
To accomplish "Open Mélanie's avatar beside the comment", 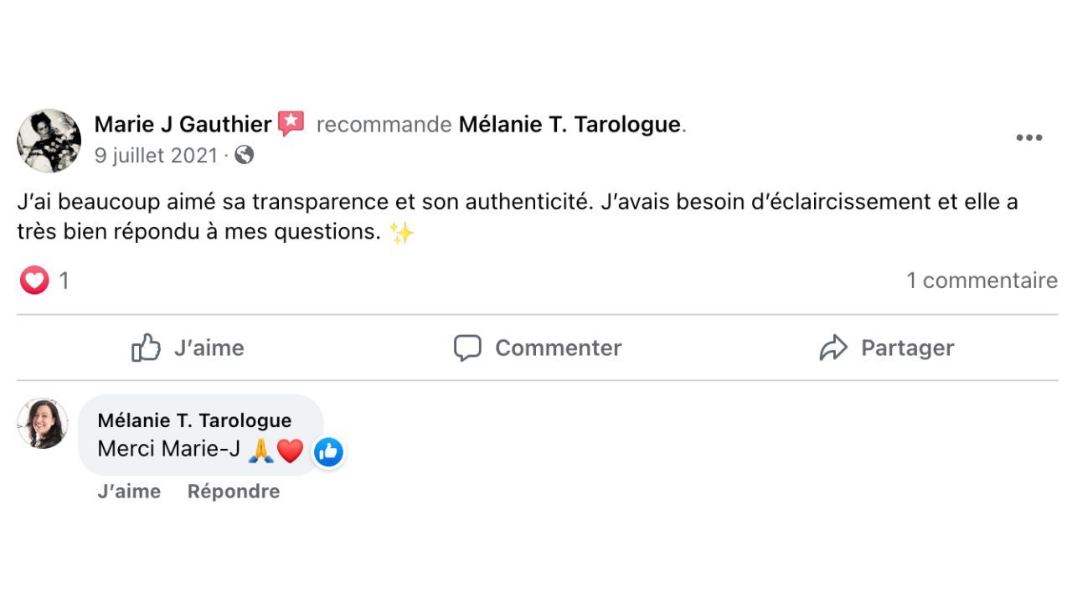I will point(43,423).
